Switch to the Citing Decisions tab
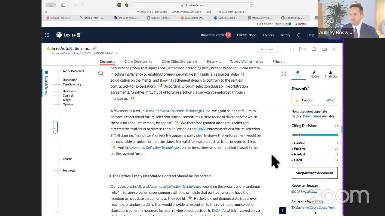Image resolution: width=385 pixels, height=216 pixels. 138,61
